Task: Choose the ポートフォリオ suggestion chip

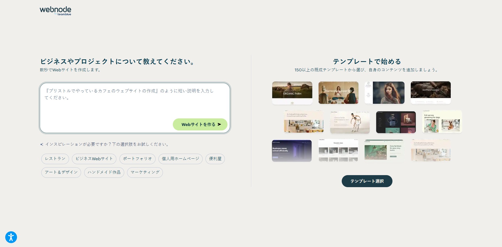Action: tap(138, 159)
